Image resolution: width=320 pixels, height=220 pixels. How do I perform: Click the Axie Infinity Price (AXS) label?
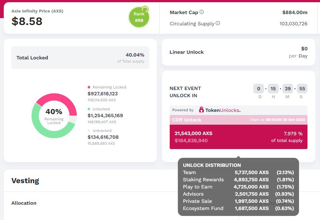pos(37,11)
